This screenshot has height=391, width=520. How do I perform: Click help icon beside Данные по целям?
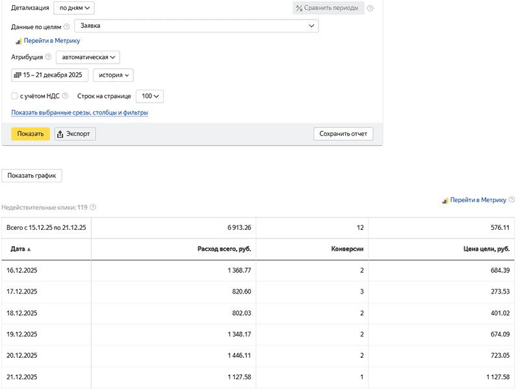click(x=67, y=27)
